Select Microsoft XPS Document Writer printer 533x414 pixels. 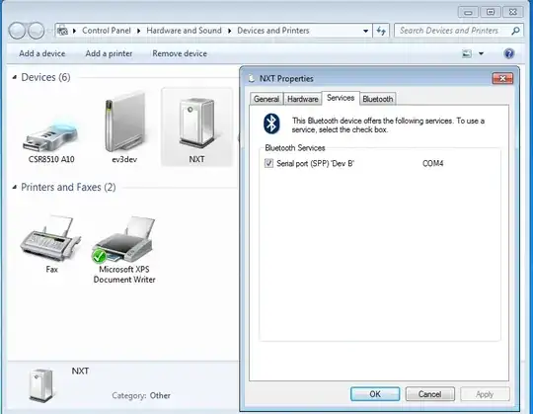pyautogui.click(x=124, y=249)
